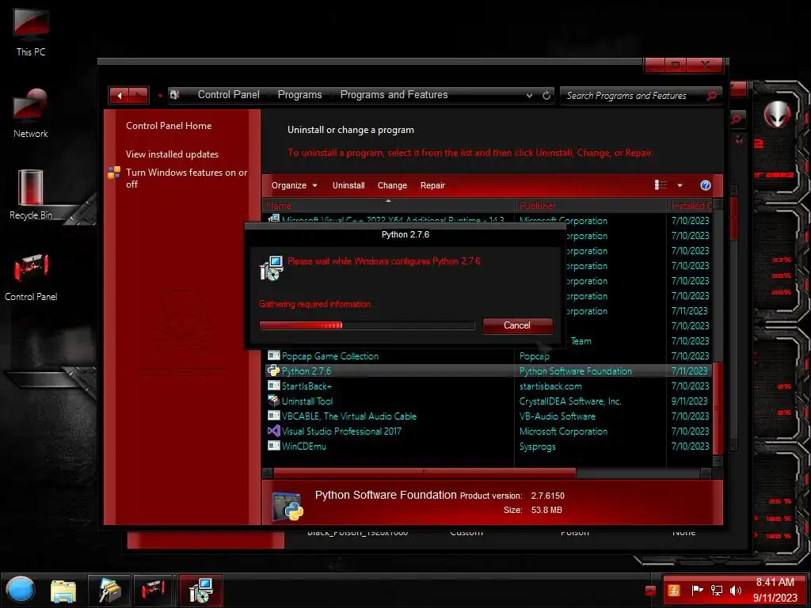This screenshot has height=608, width=811.
Task: Click the Uninstall Tool row icon
Action: click(273, 401)
